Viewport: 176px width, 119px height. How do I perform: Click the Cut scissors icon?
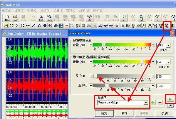coord(41,18)
